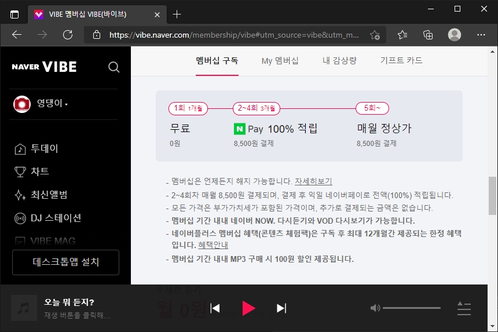Screen dimensions: 498x332
Task: Click the page vertical scrollbar thumb
Action: [492, 195]
